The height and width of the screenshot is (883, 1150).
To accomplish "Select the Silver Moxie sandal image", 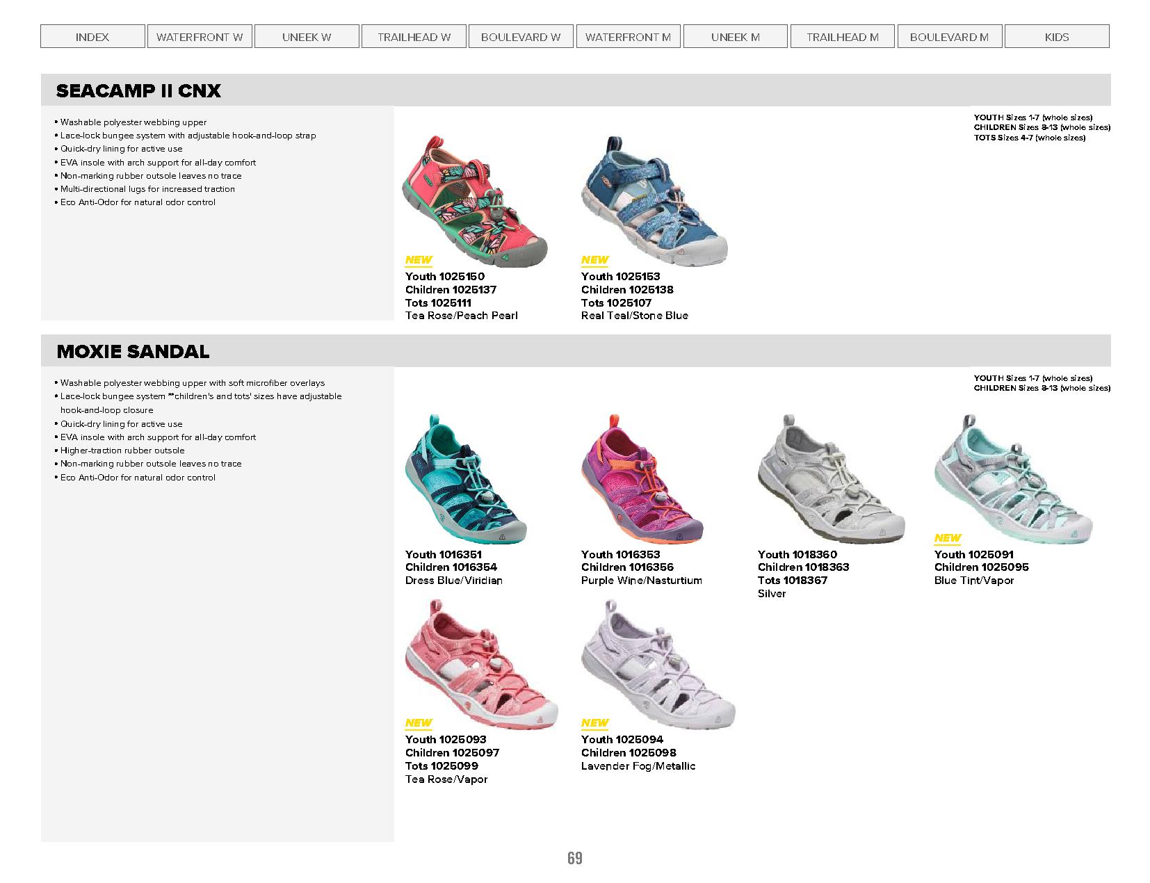I will (x=831, y=479).
